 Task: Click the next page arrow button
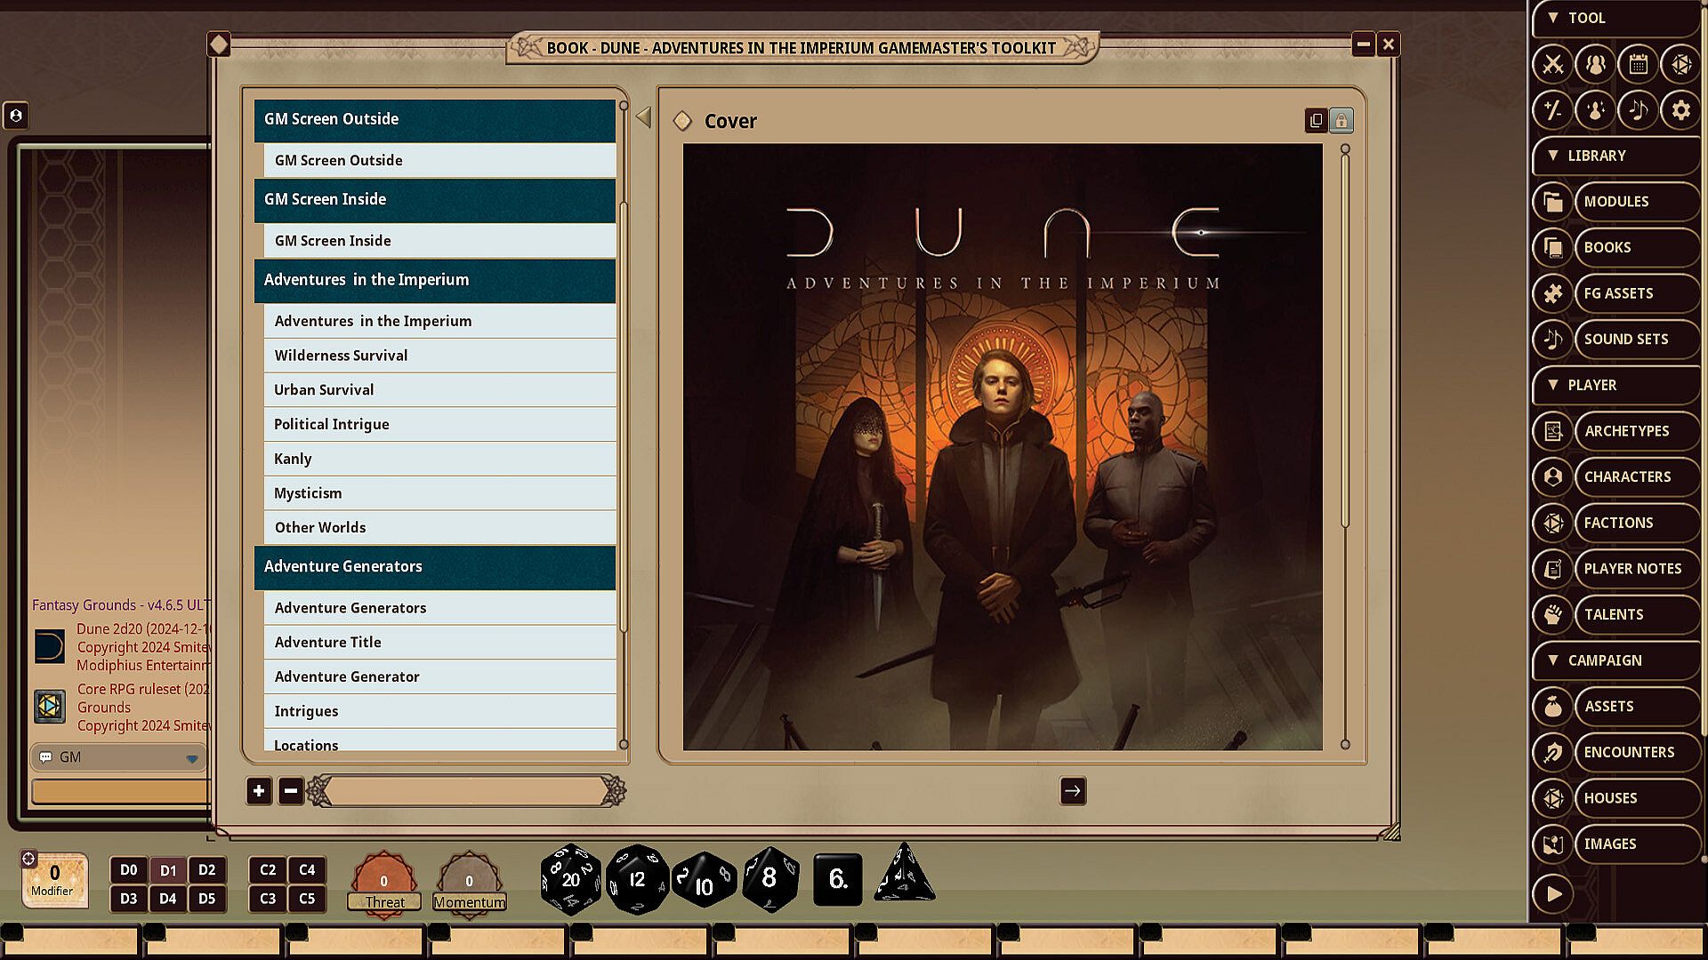[1073, 791]
